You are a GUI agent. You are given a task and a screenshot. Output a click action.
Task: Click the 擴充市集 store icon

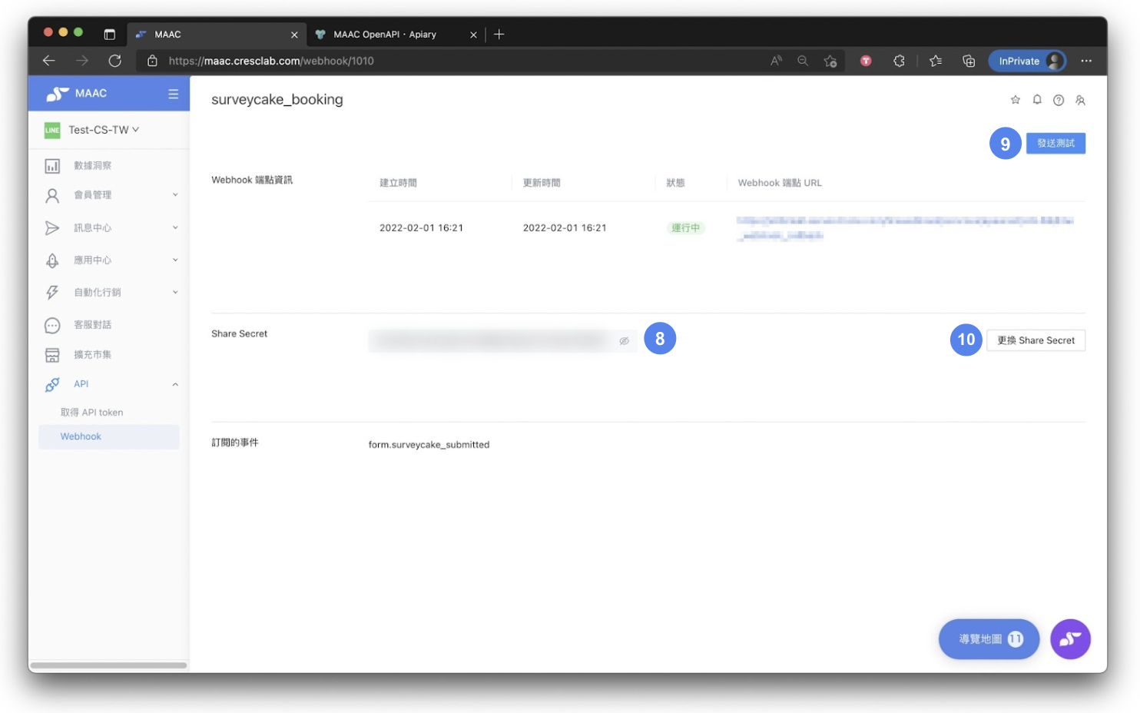pyautogui.click(x=52, y=355)
